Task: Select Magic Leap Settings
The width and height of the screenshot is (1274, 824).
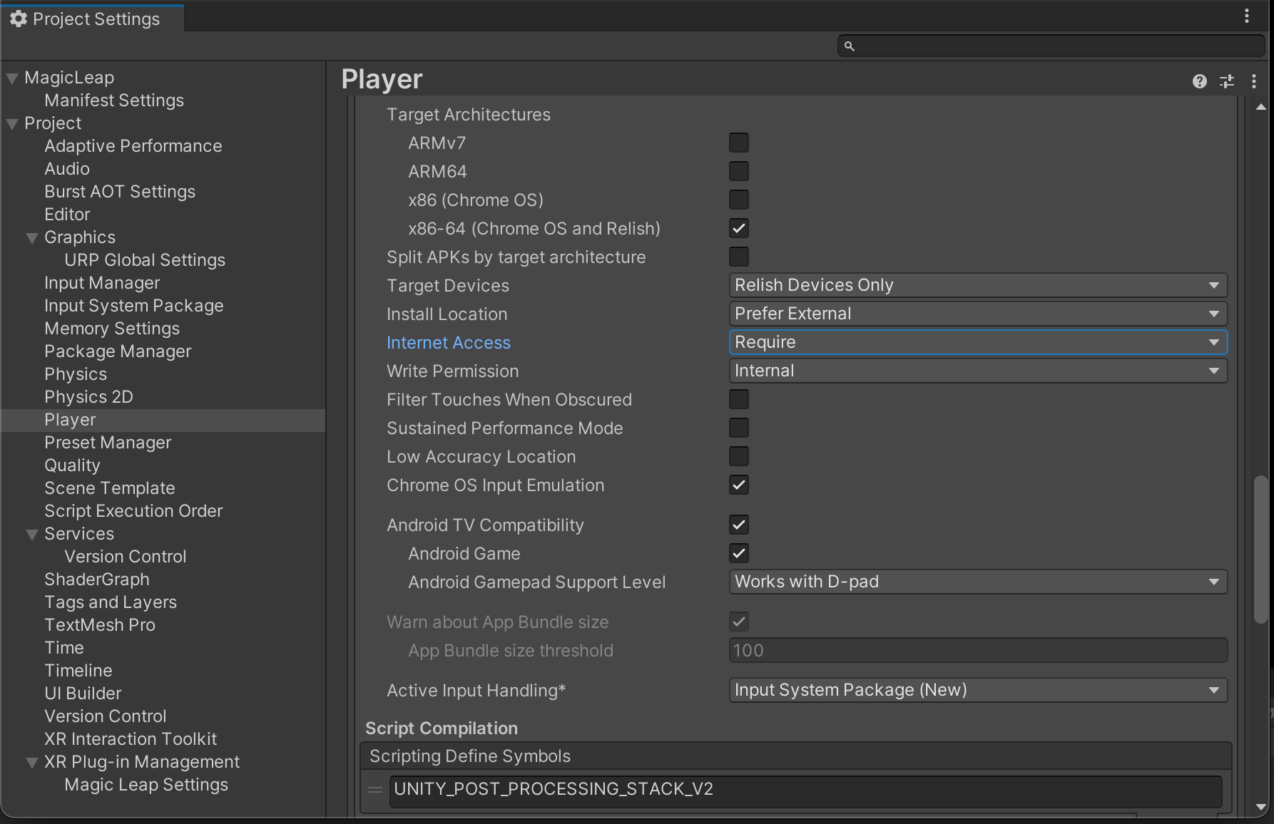Action: point(146,785)
